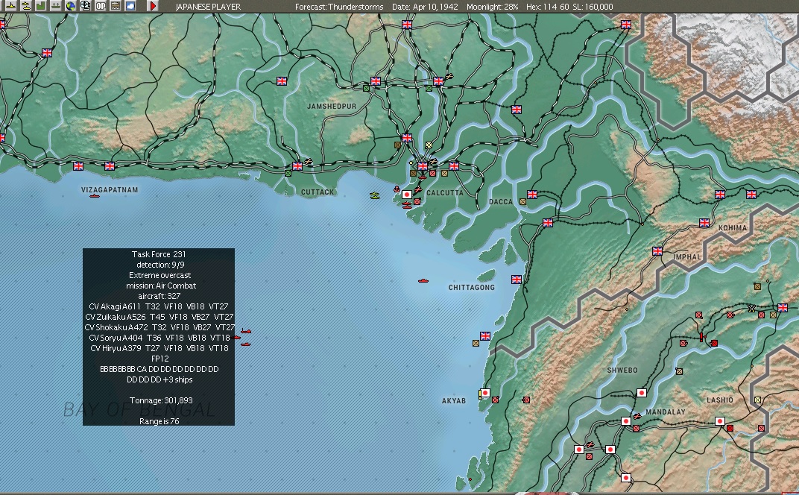This screenshot has height=495, width=799.
Task: Click the crosshair target toolbar icon
Action: coord(86,6)
